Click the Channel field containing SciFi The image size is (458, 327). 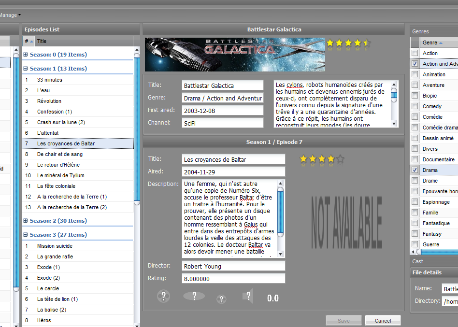pos(223,123)
